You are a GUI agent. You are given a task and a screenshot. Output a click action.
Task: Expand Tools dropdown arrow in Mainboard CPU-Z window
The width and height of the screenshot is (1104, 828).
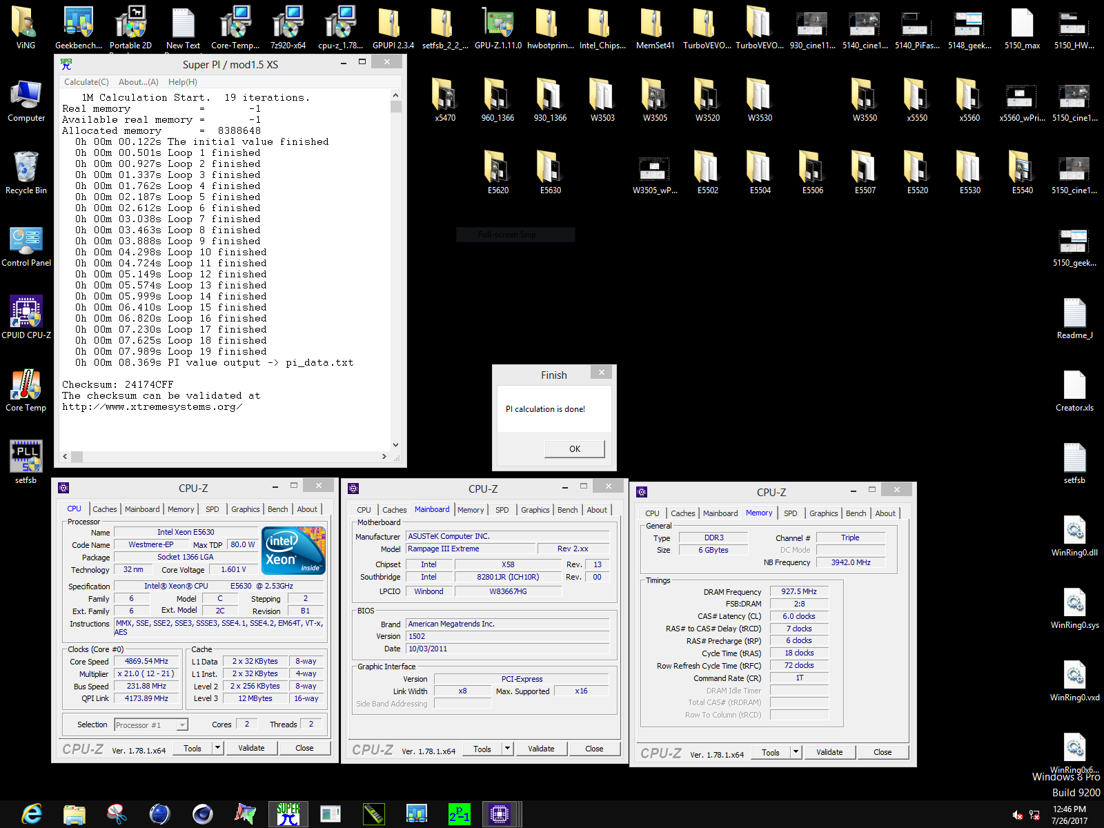[x=507, y=749]
